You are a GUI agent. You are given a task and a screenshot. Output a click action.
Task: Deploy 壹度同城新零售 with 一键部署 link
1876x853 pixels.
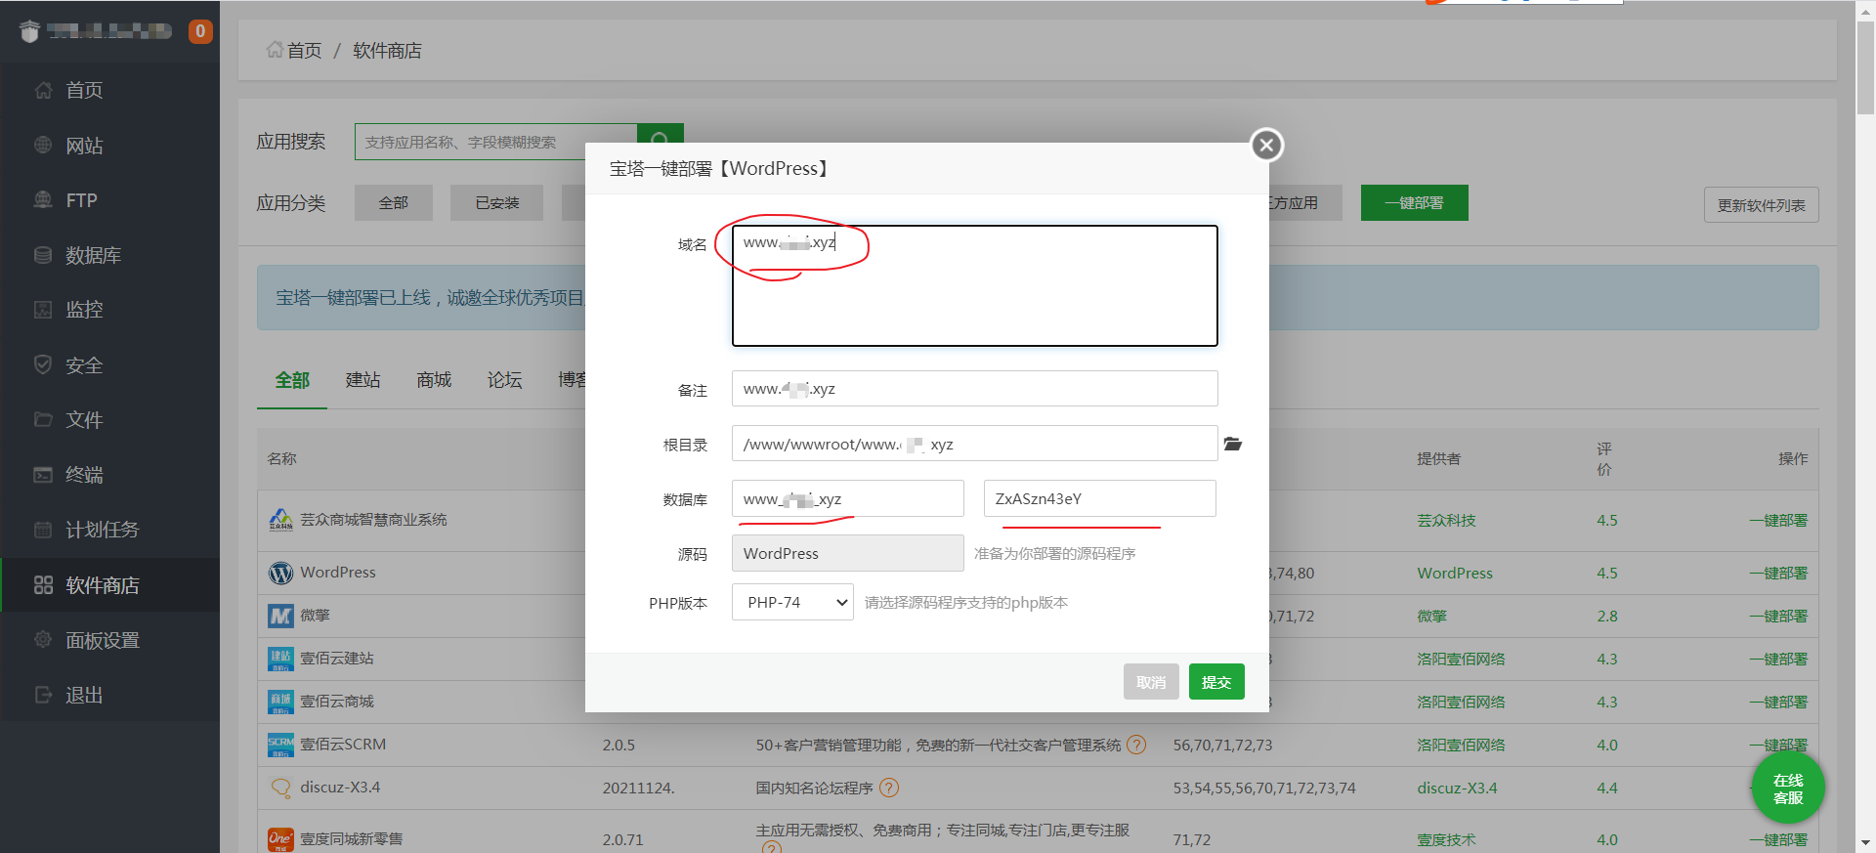pyautogui.click(x=1778, y=839)
